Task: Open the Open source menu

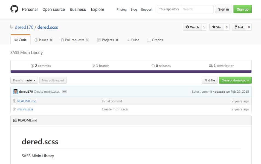Action: (54, 10)
